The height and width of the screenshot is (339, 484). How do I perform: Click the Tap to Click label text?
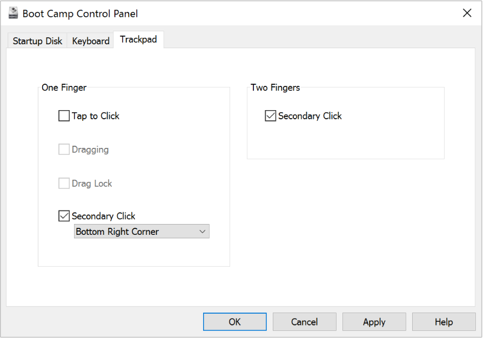tap(96, 116)
